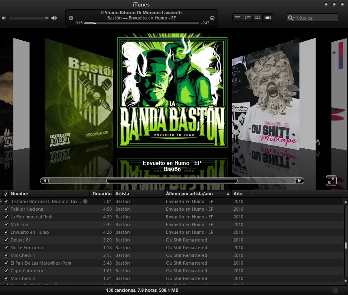Viewport: 348px width, 295px height.
Task: Uncheck the Mic Check 1 track
Action: pos(6,255)
